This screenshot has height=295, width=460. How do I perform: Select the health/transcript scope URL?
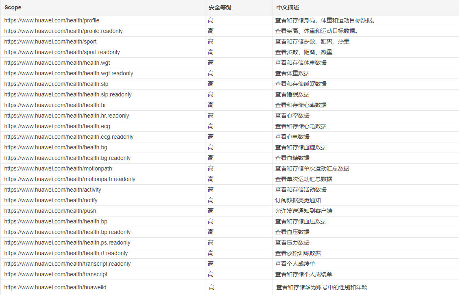click(56, 274)
